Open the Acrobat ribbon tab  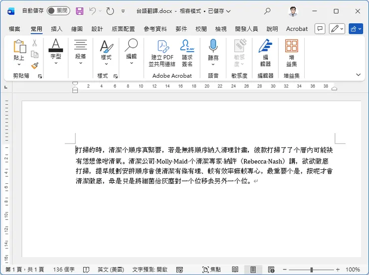tap(297, 29)
